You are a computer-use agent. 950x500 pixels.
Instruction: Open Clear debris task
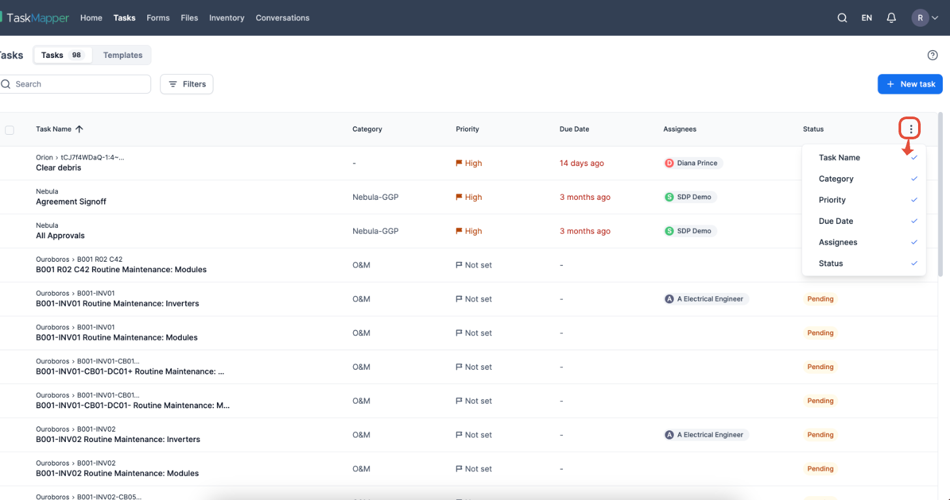coord(59,168)
